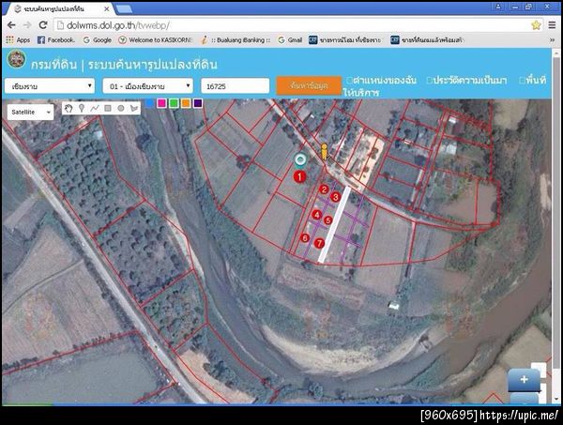Open the Chrome hamburger menu

coord(552,25)
